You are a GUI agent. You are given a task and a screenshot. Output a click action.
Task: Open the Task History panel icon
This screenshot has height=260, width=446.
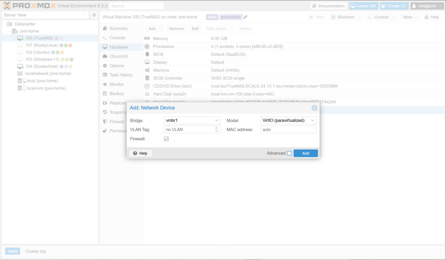[105, 75]
